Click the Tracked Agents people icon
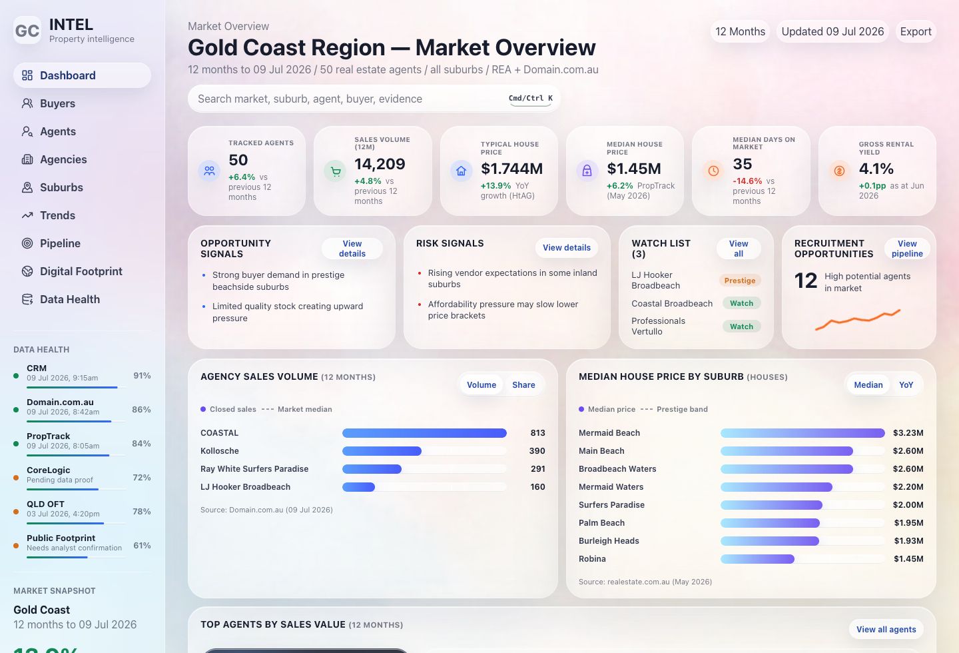This screenshot has height=653, width=959. click(x=209, y=171)
